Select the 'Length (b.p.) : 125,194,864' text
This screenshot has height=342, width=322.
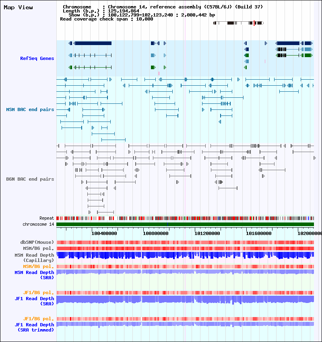point(101,11)
